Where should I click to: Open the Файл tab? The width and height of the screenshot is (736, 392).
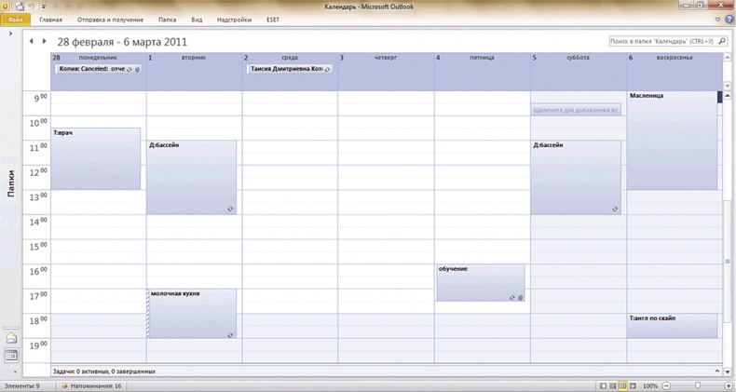[18, 19]
